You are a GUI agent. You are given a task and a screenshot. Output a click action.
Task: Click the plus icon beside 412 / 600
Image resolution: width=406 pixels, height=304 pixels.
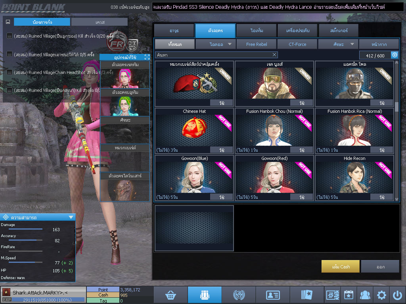point(395,55)
